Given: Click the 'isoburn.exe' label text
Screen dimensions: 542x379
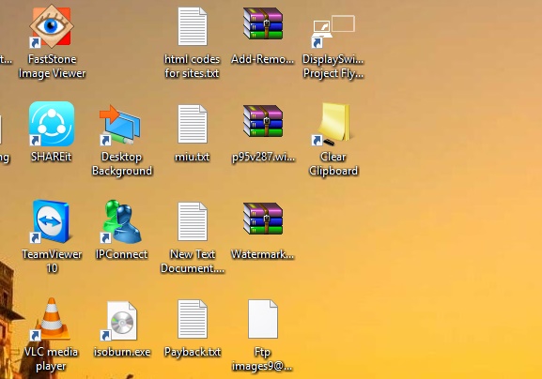Looking at the screenshot, I should pos(122,352).
